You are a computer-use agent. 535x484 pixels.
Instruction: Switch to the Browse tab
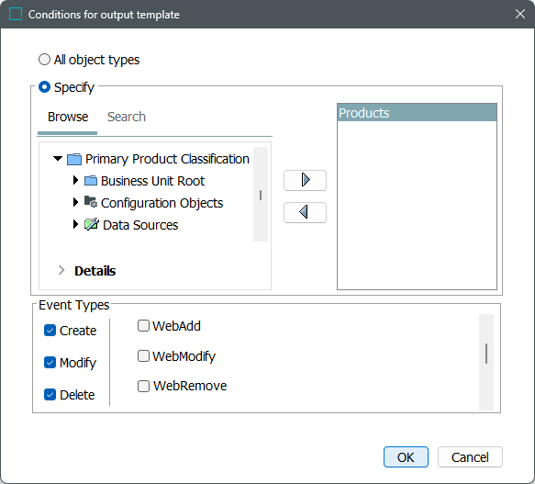tap(68, 117)
